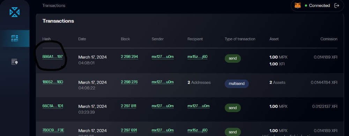The height and width of the screenshot is (136, 349).
Task: Click sender address in 66C1A row
Action: point(163,106)
